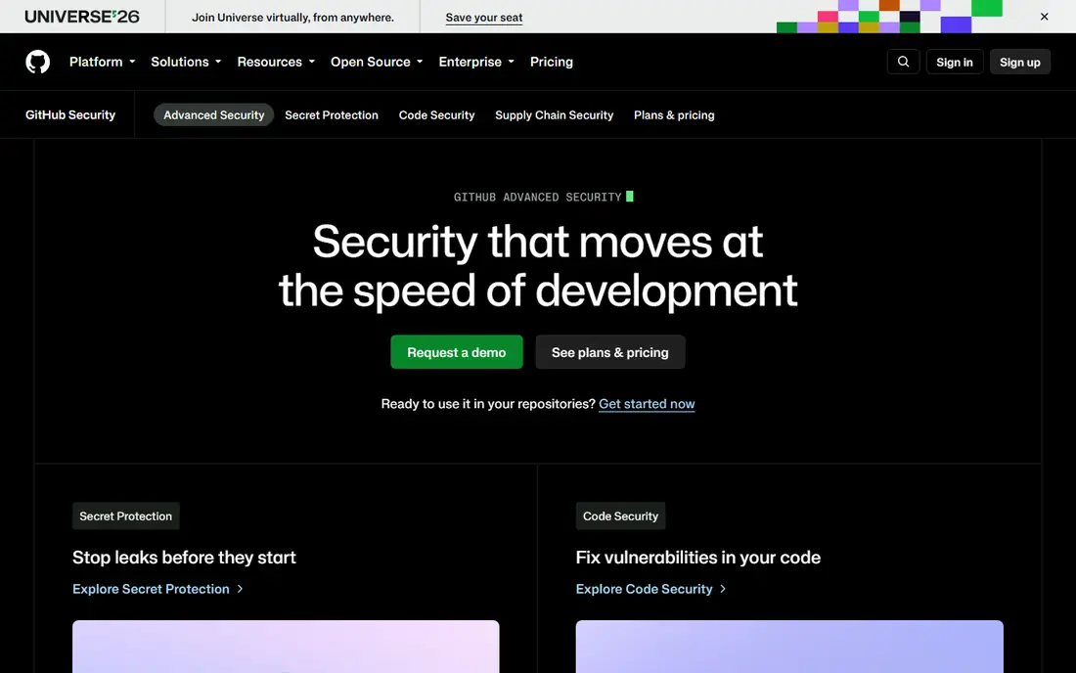Click the GitHub Octocat logo
Screen dimensions: 1076x673
(38, 62)
